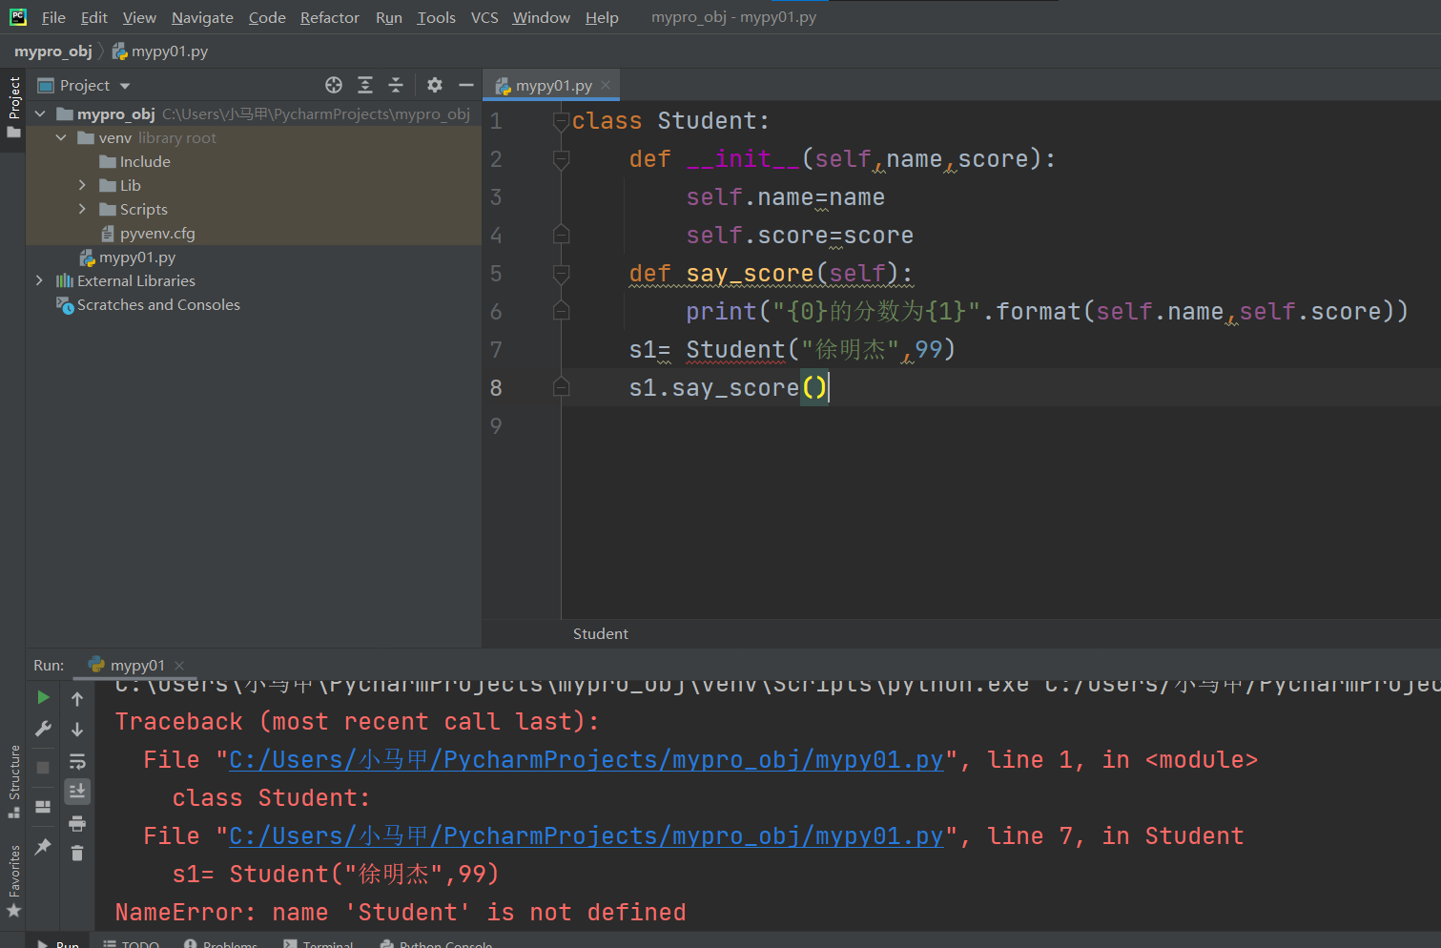Click mypy01.py in the breadcrumb bar

point(160,52)
